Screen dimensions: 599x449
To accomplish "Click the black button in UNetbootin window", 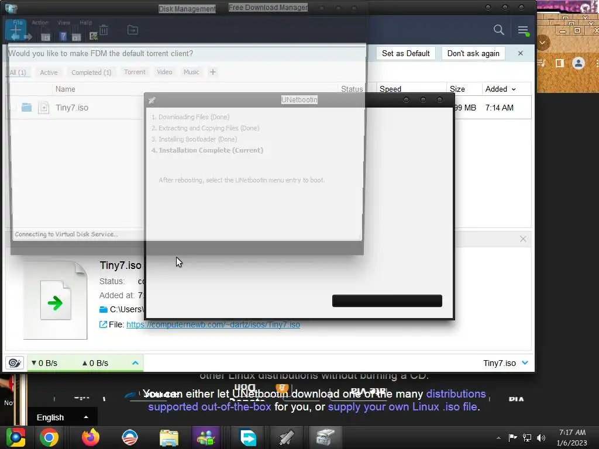I will tap(387, 301).
